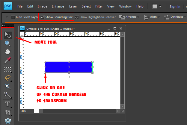Click the Sign In link
The height and width of the screenshot is (125, 187).
click(x=175, y=7)
